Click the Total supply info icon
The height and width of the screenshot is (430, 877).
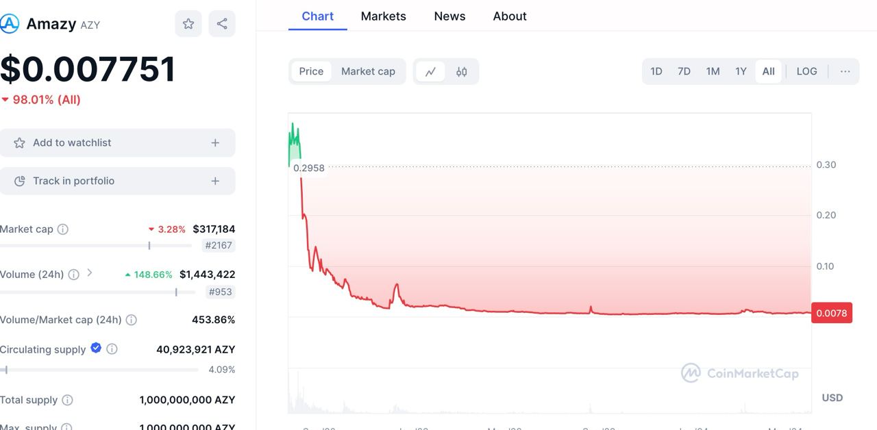[x=68, y=400]
